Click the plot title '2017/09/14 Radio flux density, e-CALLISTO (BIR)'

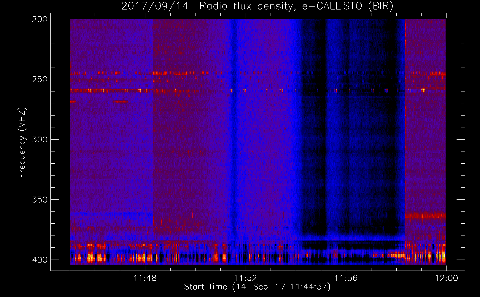pos(257,6)
